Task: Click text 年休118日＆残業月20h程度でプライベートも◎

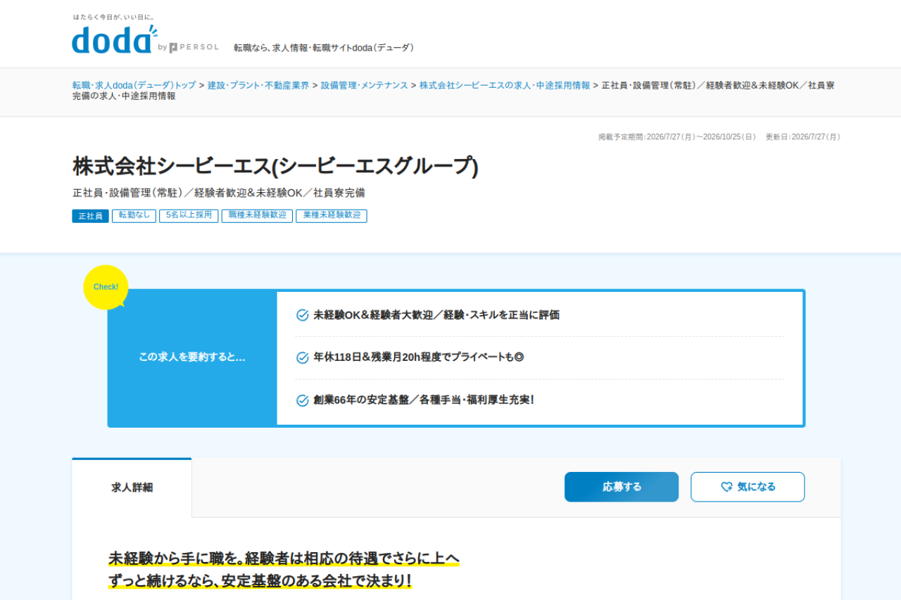Action: click(419, 357)
